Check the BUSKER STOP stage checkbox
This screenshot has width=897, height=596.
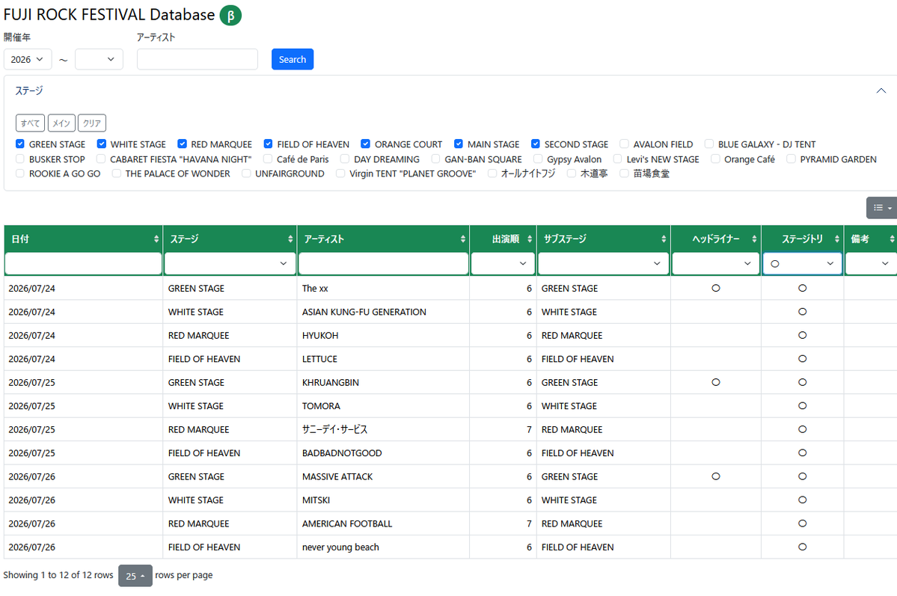(20, 159)
